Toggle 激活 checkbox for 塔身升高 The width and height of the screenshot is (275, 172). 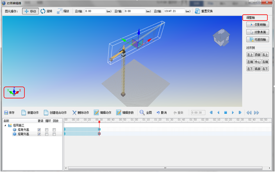(39, 130)
